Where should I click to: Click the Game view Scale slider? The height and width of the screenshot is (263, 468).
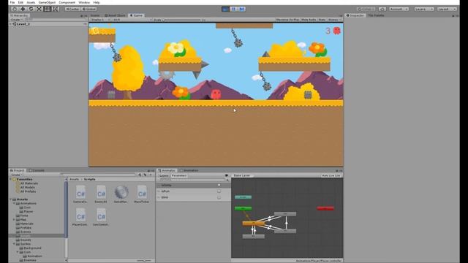183,20
